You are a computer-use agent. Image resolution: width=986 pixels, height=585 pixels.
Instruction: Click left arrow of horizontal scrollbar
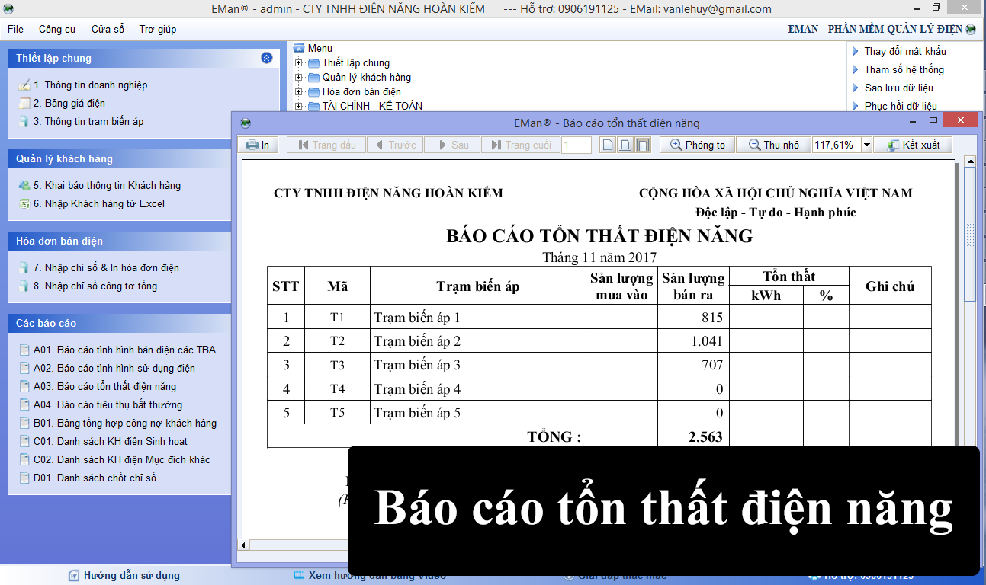(244, 545)
